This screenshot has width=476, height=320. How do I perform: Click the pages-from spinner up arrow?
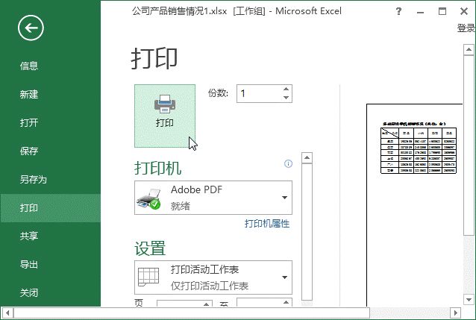coord(206,304)
